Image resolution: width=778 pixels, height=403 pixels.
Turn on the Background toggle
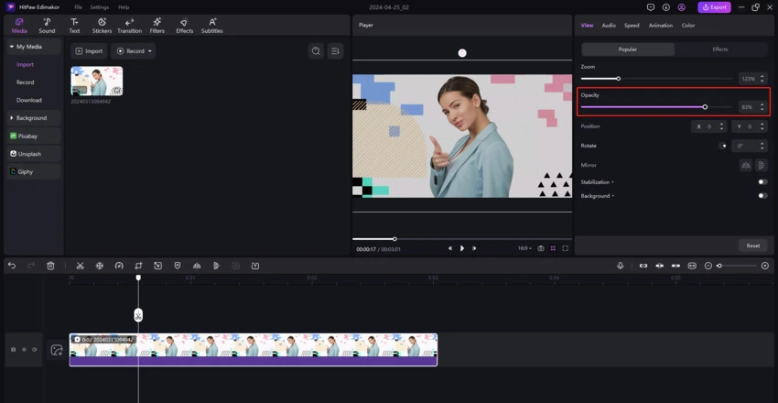(x=762, y=196)
